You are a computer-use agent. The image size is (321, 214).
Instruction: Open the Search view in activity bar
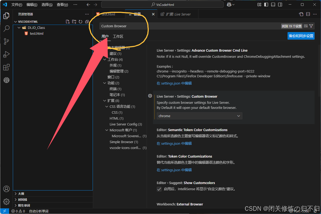(x=6, y=29)
